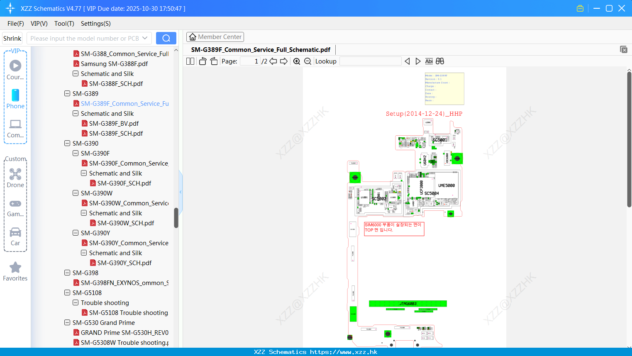
Task: Click the Member Center button
Action: pyautogui.click(x=215, y=37)
